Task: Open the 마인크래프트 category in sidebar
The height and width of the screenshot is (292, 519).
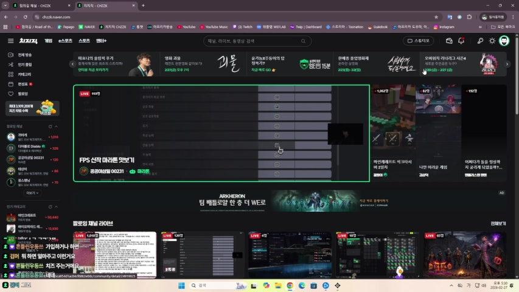Action: coord(32,217)
